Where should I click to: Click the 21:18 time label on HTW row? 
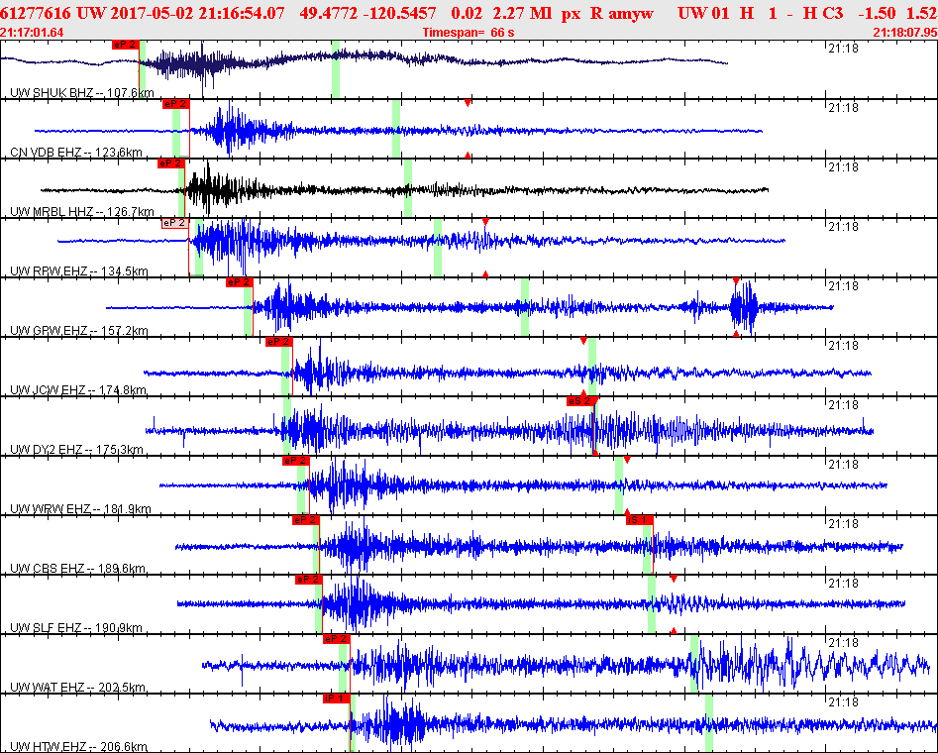[x=843, y=701]
